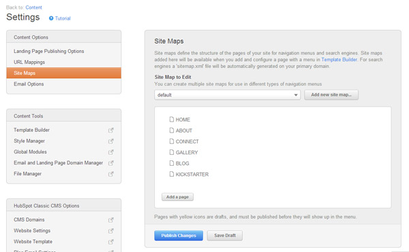Image resolution: width=409 pixels, height=252 pixels.
Task: Click the Save Draft button
Action: tap(225, 236)
